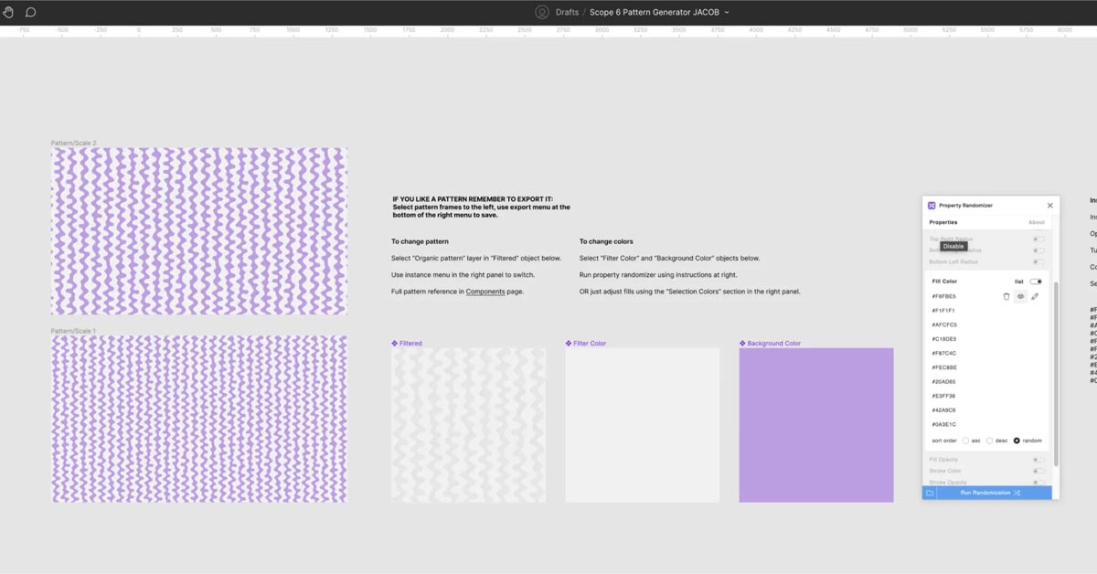Edit the #F6FBE5 color with the pencil icon
Screen dimensions: 1097x574
point(1035,296)
